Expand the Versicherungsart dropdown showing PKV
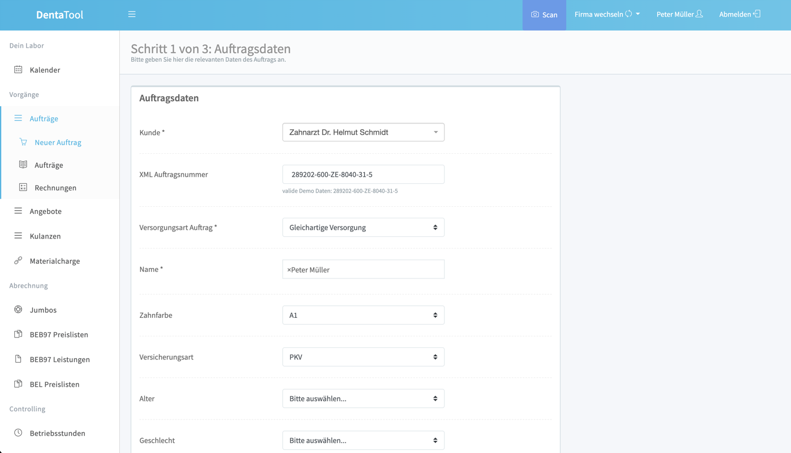 click(363, 357)
